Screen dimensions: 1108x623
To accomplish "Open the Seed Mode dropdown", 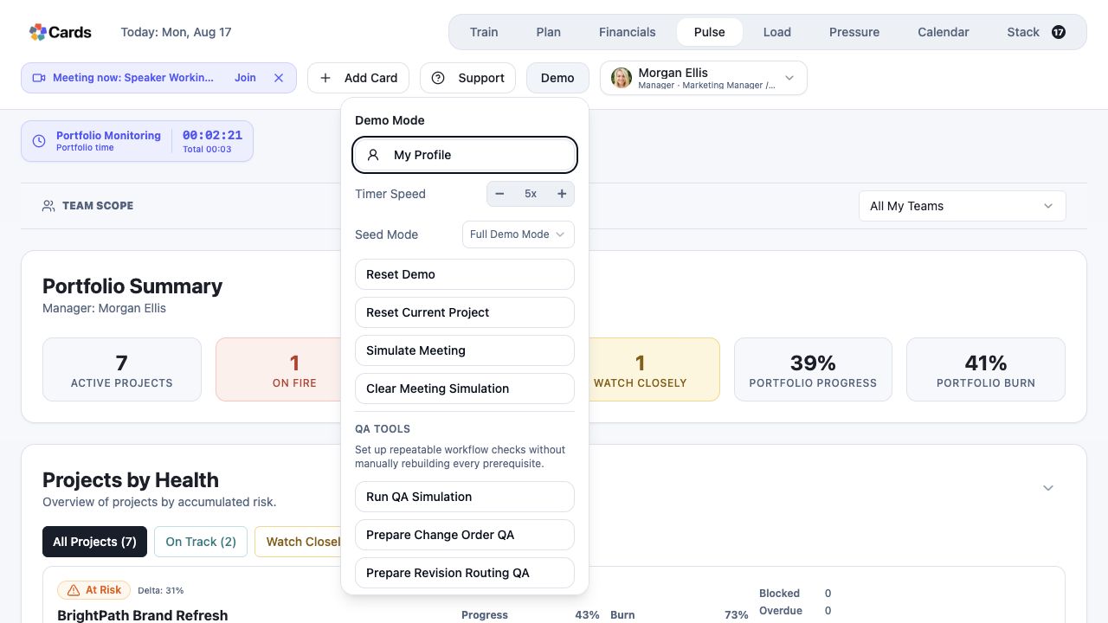I will pyautogui.click(x=518, y=234).
